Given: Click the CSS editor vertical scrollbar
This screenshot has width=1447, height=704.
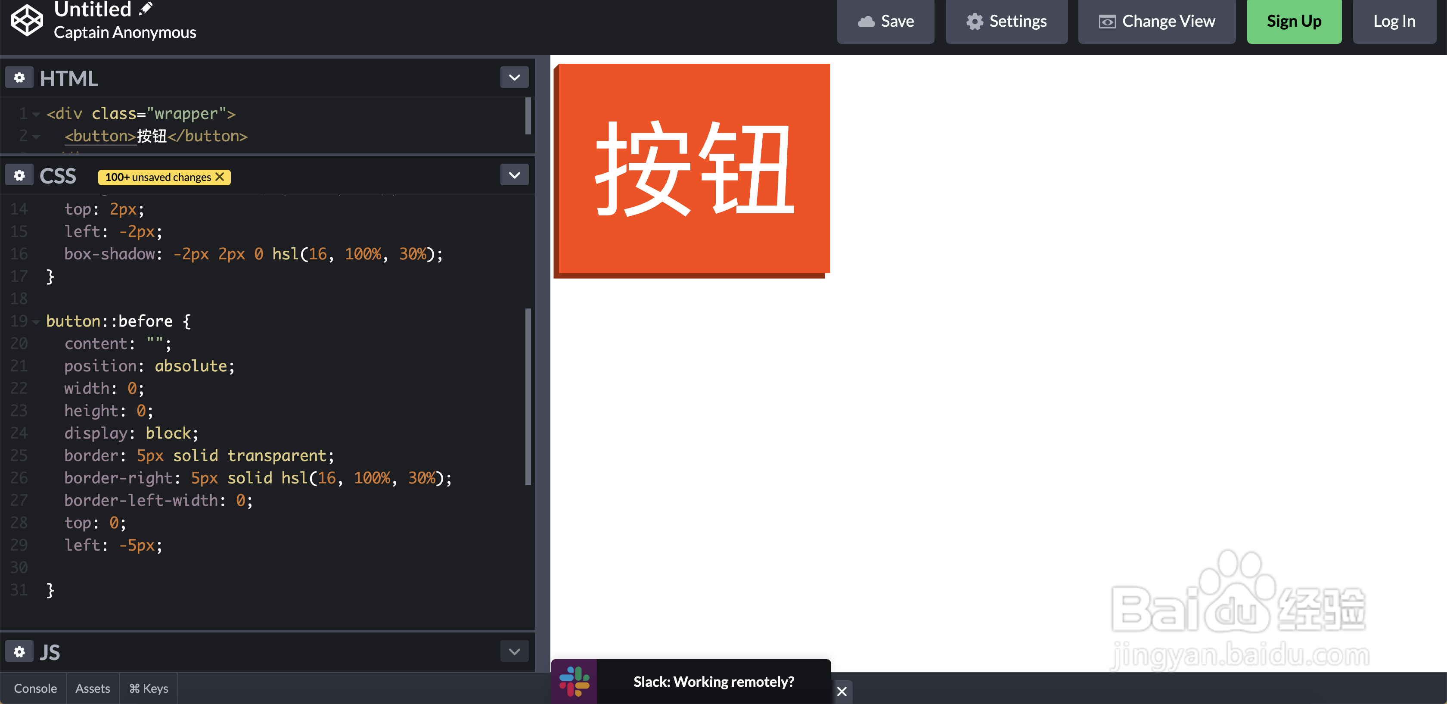Looking at the screenshot, I should click(528, 396).
